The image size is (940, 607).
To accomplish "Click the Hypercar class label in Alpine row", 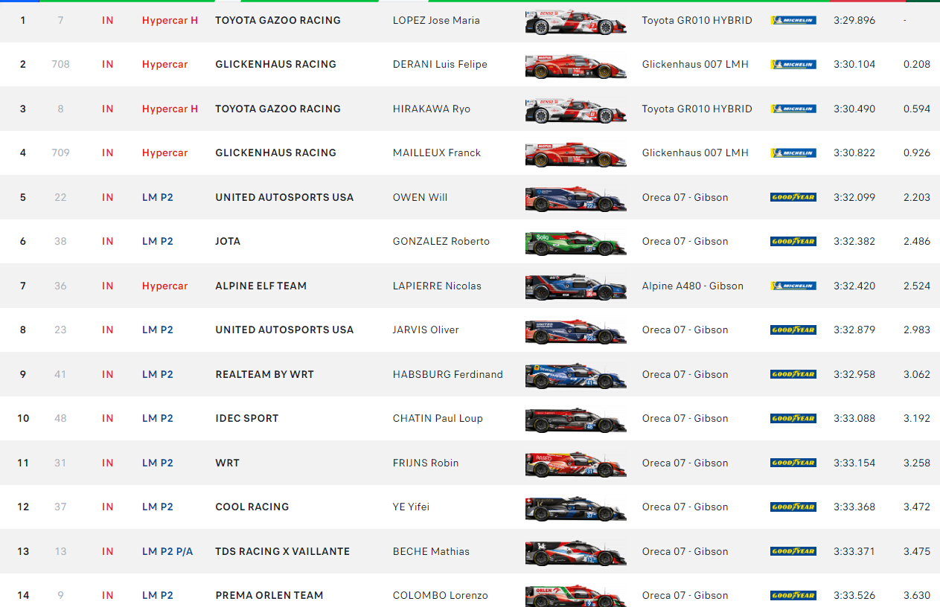I will [164, 286].
